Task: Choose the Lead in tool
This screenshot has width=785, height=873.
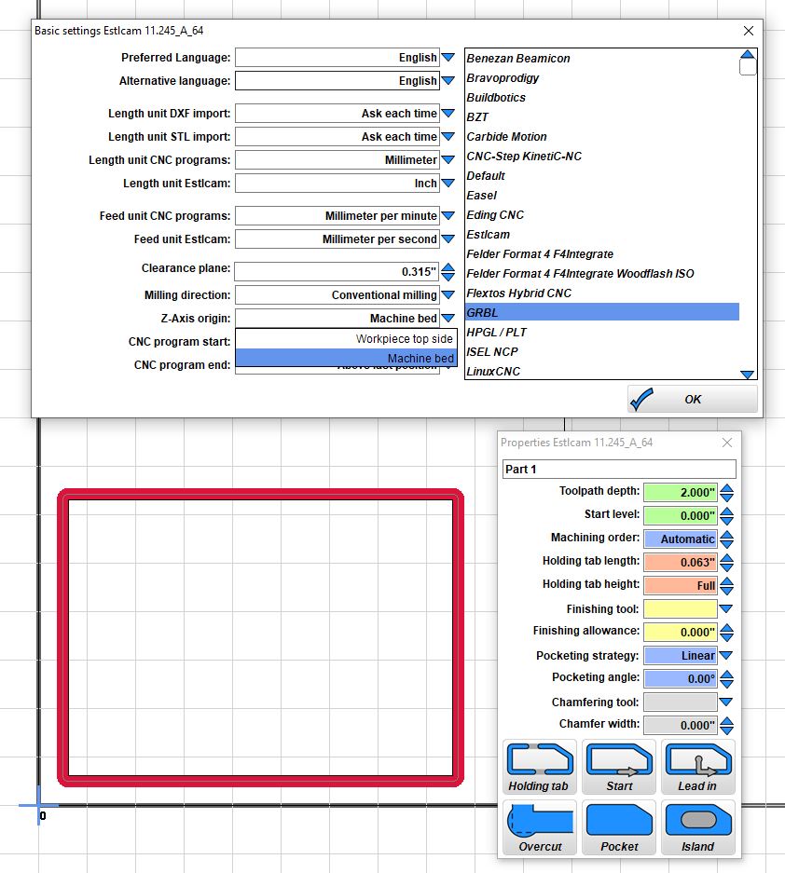Action: (x=698, y=767)
